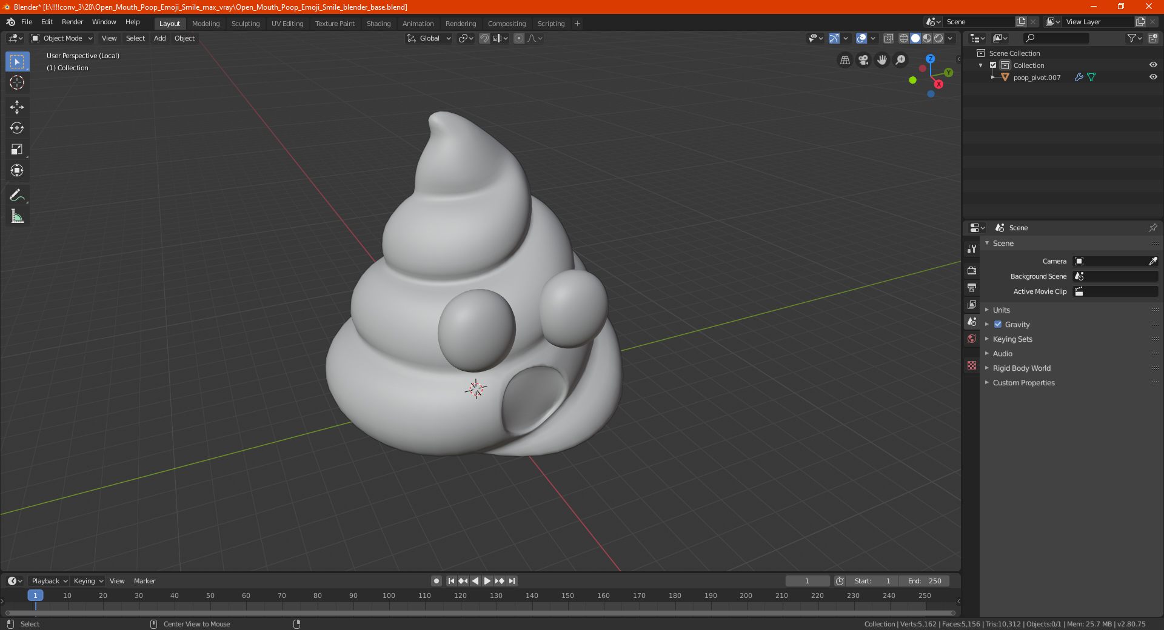This screenshot has height=630, width=1164.
Task: Open the Keying dropdown
Action: click(88, 581)
